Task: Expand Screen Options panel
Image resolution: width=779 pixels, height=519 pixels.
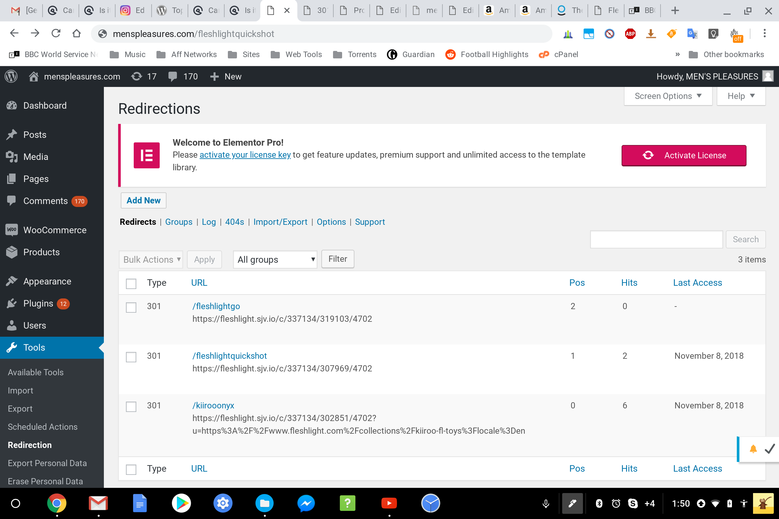Action: point(668,96)
